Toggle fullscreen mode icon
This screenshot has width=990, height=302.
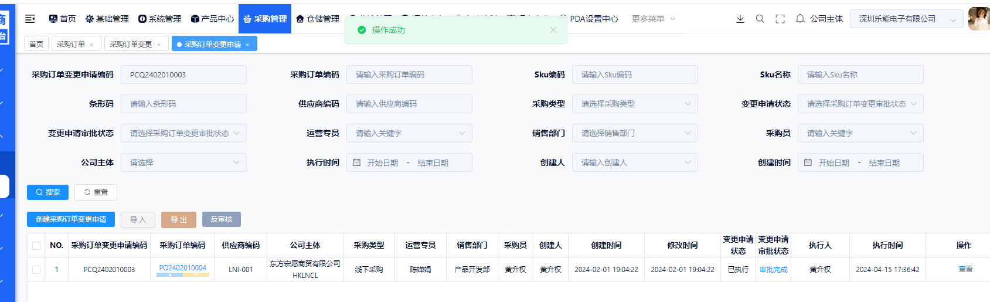coord(780,19)
